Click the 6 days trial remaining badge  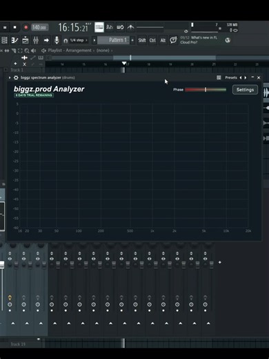(34, 95)
